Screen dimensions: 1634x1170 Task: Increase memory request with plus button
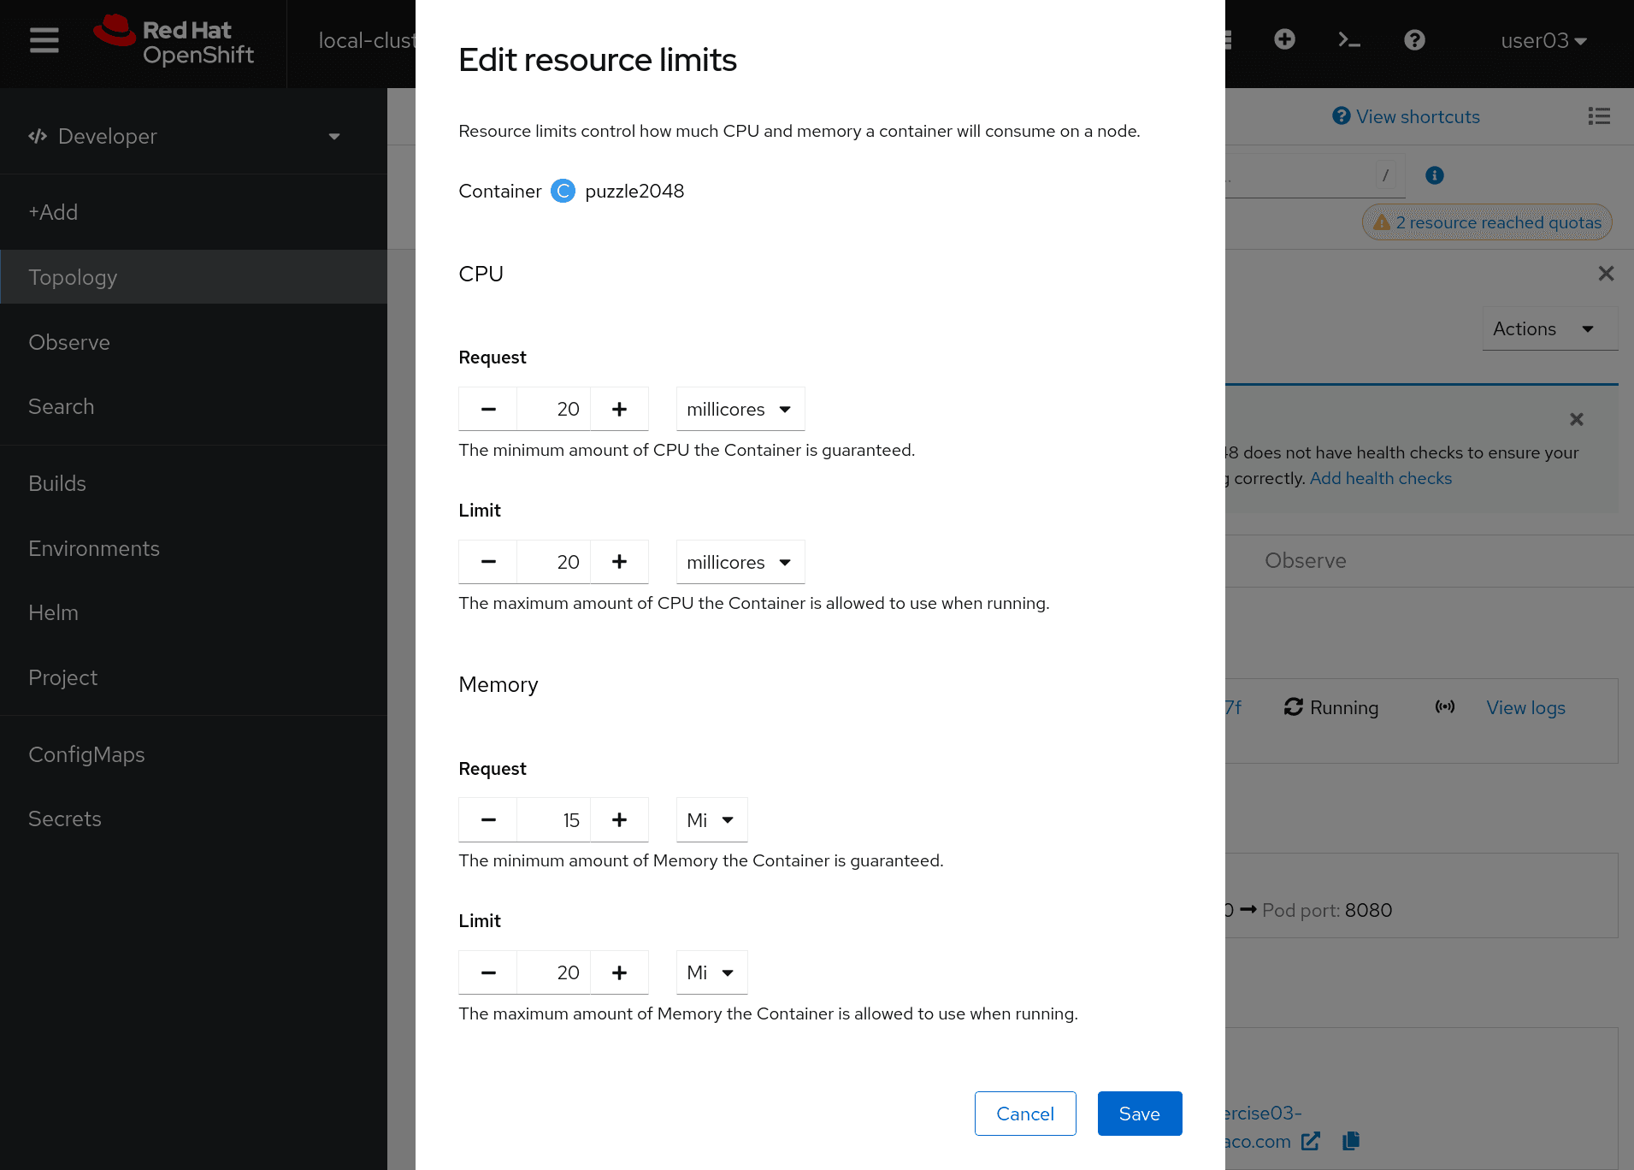tap(619, 820)
